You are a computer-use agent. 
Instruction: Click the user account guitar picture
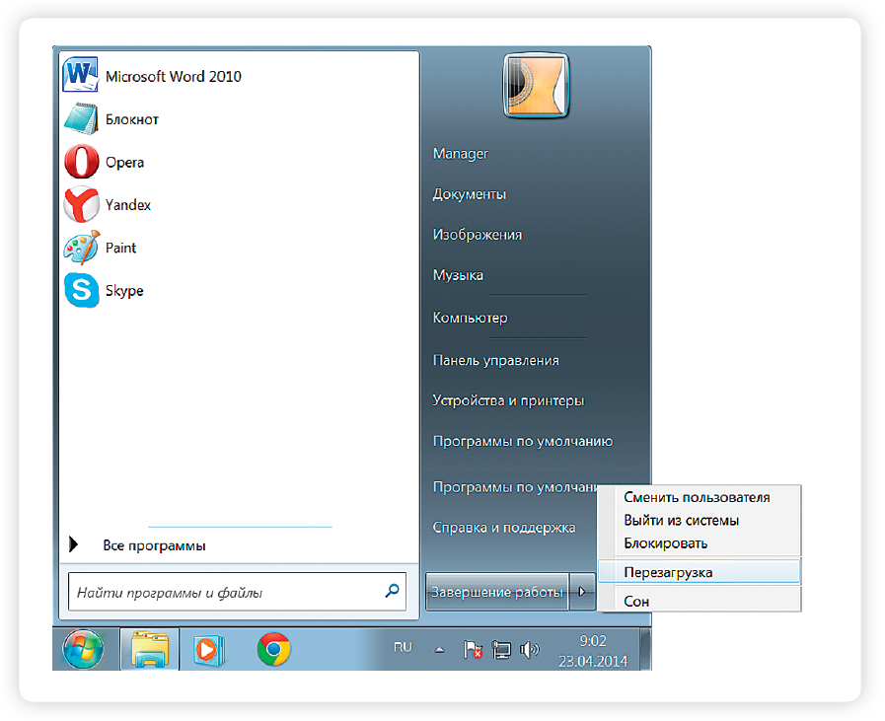tap(536, 86)
